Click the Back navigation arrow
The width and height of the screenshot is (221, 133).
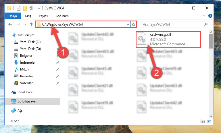(x=10, y=24)
